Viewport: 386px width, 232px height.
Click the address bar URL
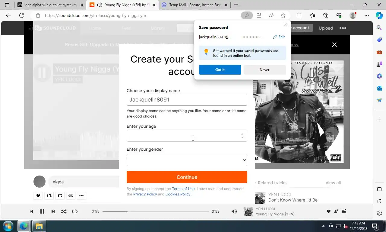tap(96, 15)
